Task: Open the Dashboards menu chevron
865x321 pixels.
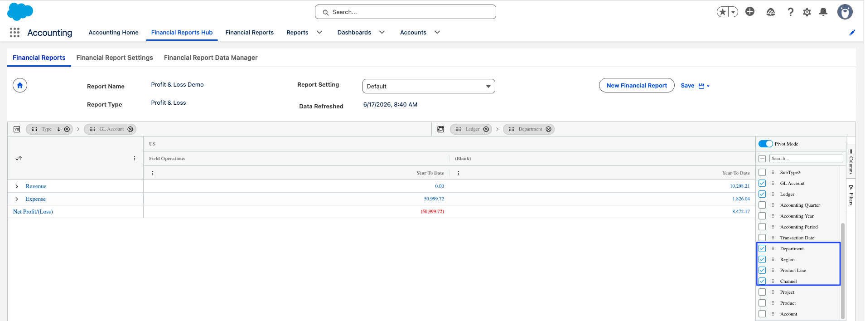Action: (x=382, y=32)
